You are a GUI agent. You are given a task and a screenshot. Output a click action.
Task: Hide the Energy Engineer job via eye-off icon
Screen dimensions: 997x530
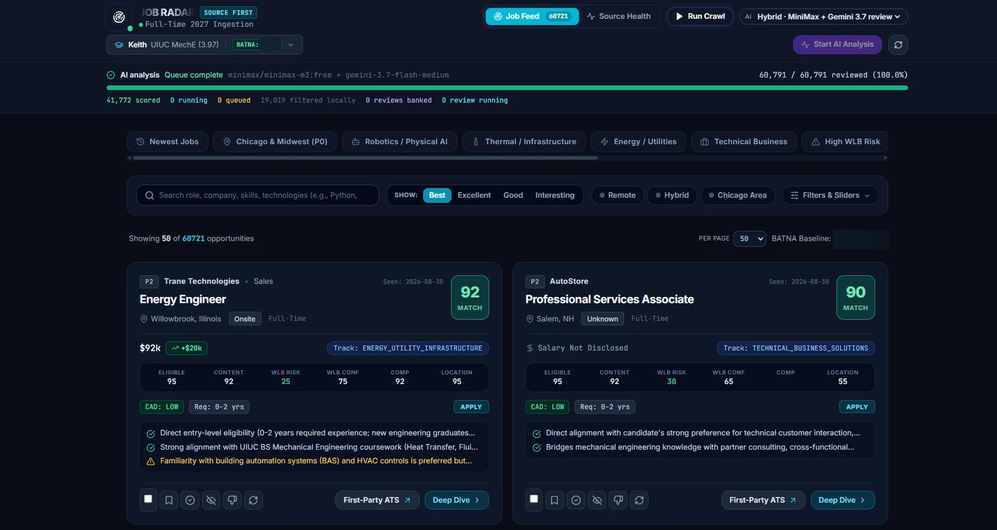click(x=211, y=500)
